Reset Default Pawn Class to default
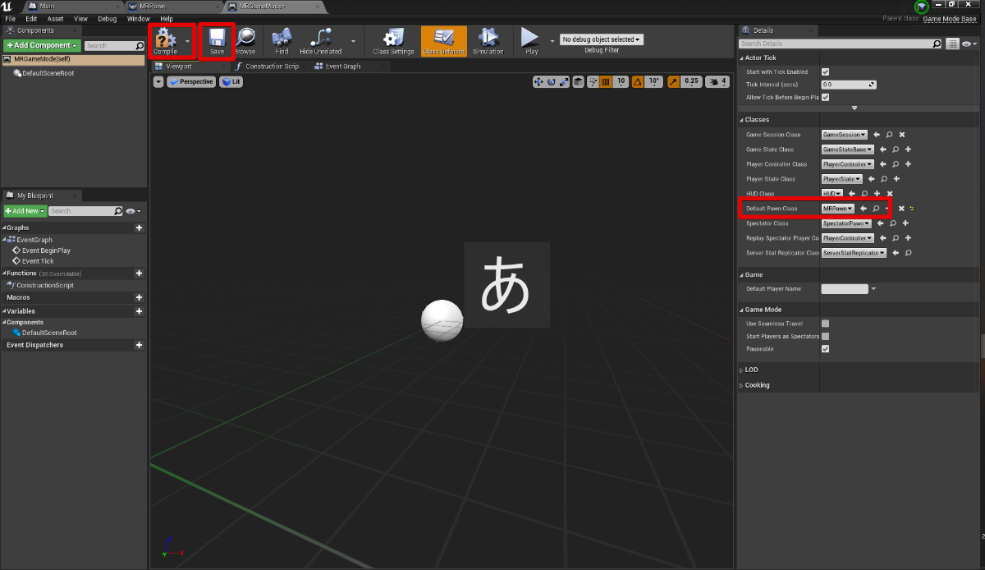This screenshot has width=985, height=570. pyautogui.click(x=911, y=209)
